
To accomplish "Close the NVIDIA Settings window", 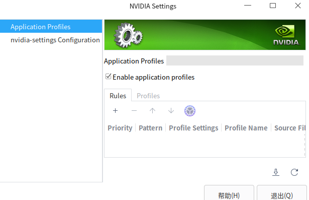I will [x=298, y=6].
